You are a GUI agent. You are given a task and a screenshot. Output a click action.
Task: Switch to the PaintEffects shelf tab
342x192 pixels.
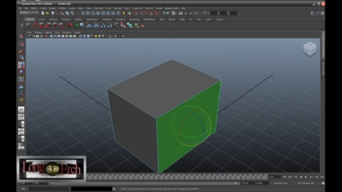(x=149, y=19)
